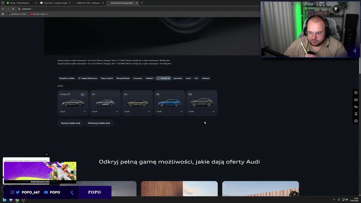Close the Stream - Kick Dashboard tab

click(x=36, y=3)
